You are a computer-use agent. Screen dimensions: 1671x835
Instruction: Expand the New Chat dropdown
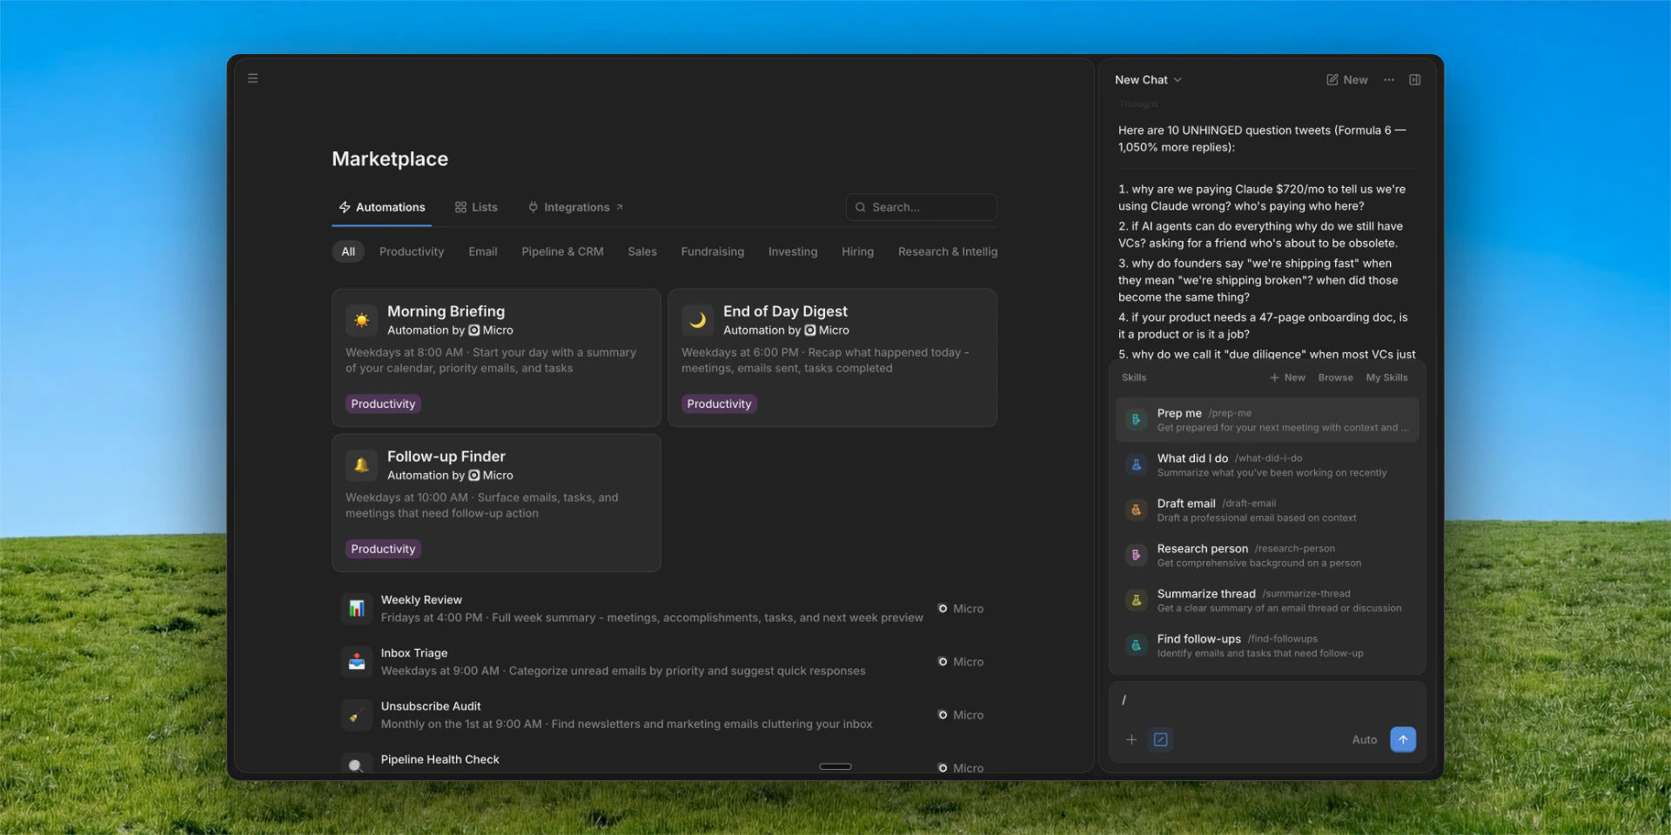(1148, 80)
